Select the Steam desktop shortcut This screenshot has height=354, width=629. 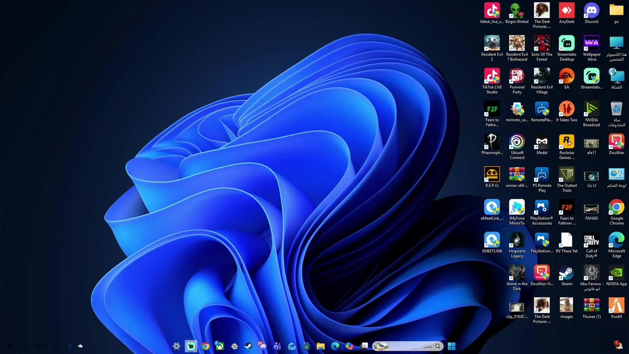(567, 276)
